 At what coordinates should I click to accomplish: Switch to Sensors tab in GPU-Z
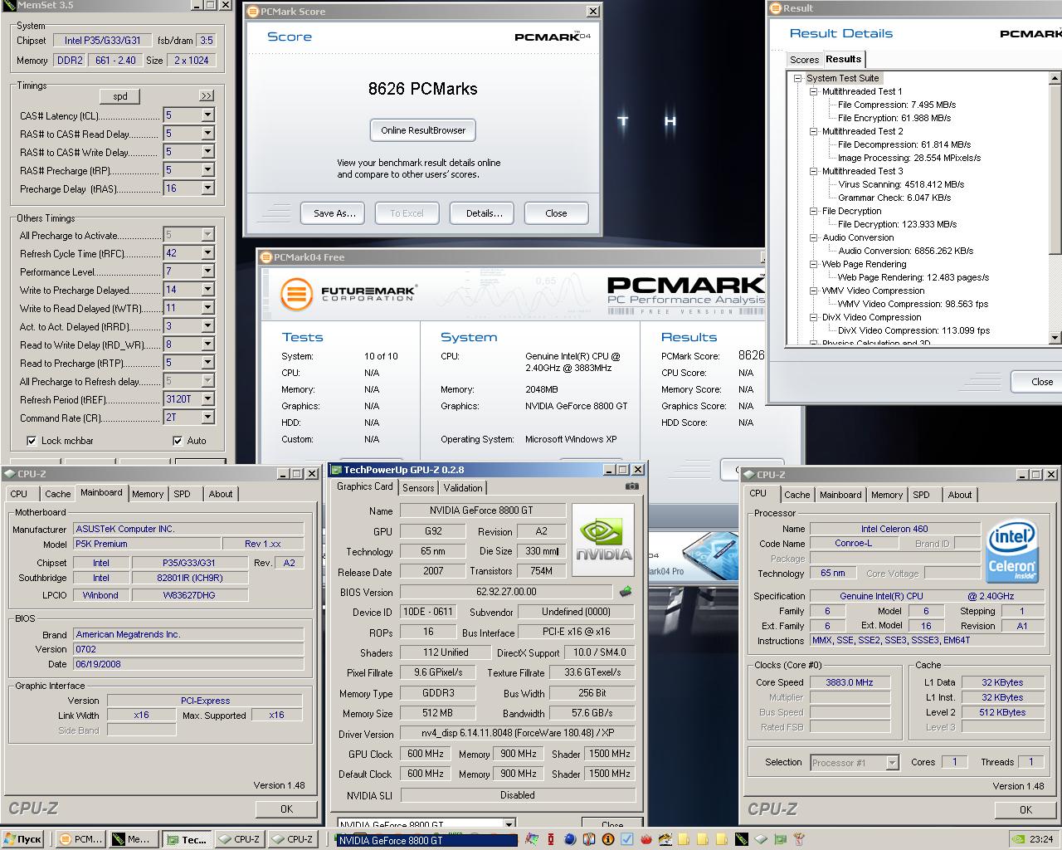point(418,488)
